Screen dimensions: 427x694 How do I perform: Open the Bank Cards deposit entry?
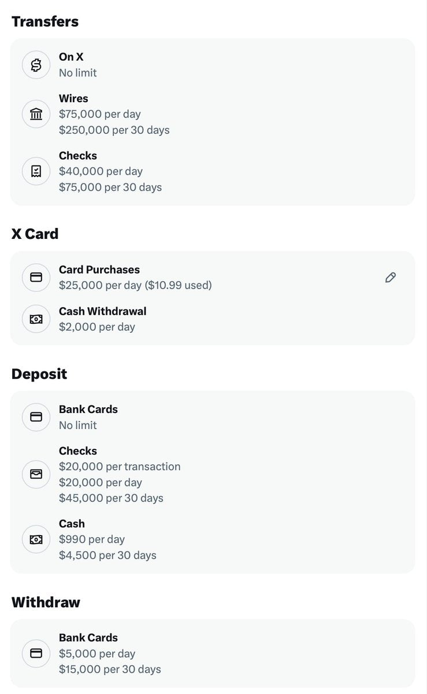(213, 417)
